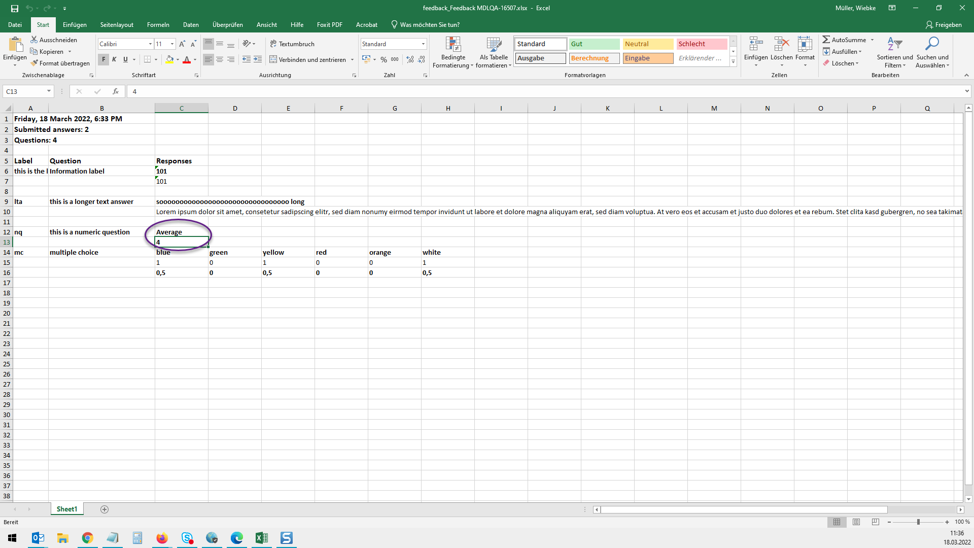Open the borders tool icon
Image resolution: width=974 pixels, height=548 pixels.
coord(147,59)
